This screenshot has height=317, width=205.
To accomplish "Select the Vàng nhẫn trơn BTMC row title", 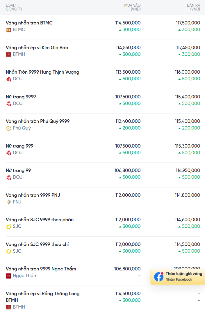I will pyautogui.click(x=29, y=23).
